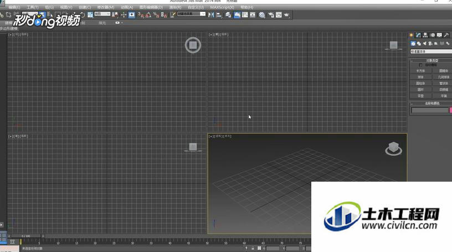The image size is (452, 252).
Task: Click the 圆锥体 cone button
Action: pos(443,71)
